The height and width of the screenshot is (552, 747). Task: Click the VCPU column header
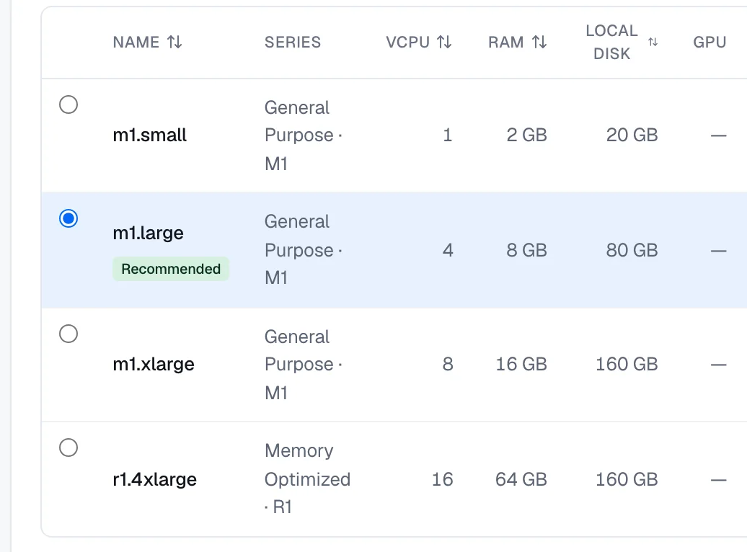408,42
